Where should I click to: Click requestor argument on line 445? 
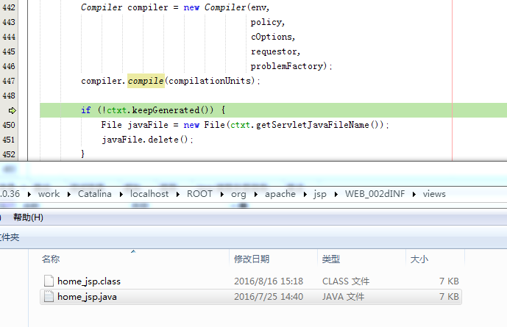click(x=274, y=51)
